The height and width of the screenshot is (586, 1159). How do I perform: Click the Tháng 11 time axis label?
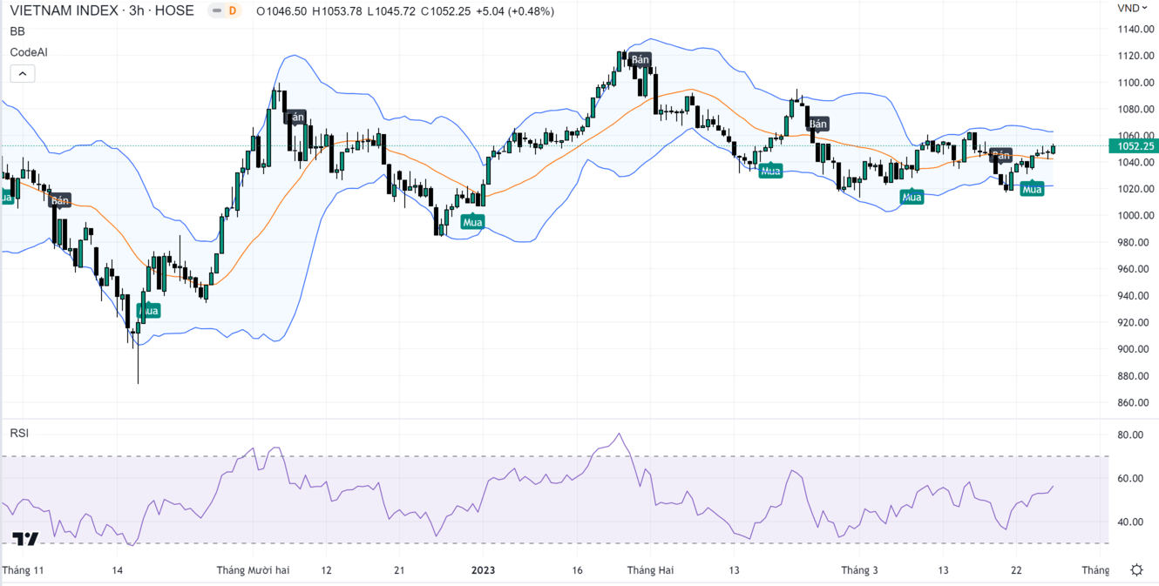coord(23,570)
